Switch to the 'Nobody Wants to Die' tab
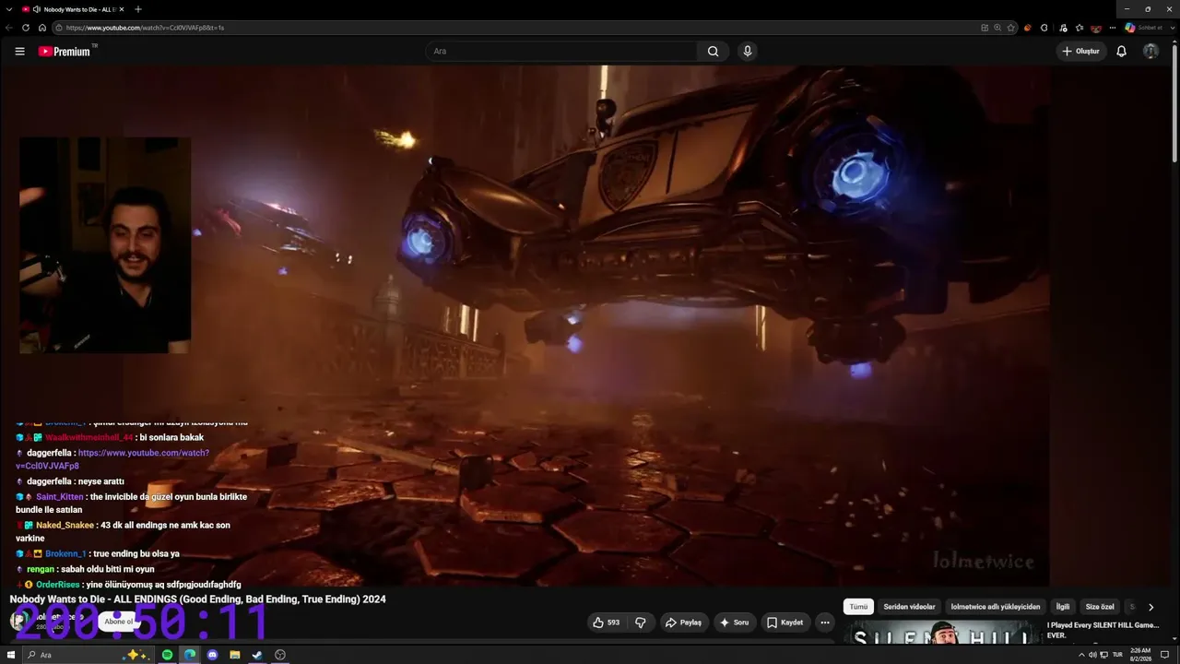The width and height of the screenshot is (1180, 664). [x=74, y=9]
